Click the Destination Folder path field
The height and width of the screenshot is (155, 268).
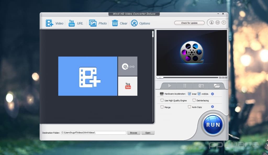point(94,133)
